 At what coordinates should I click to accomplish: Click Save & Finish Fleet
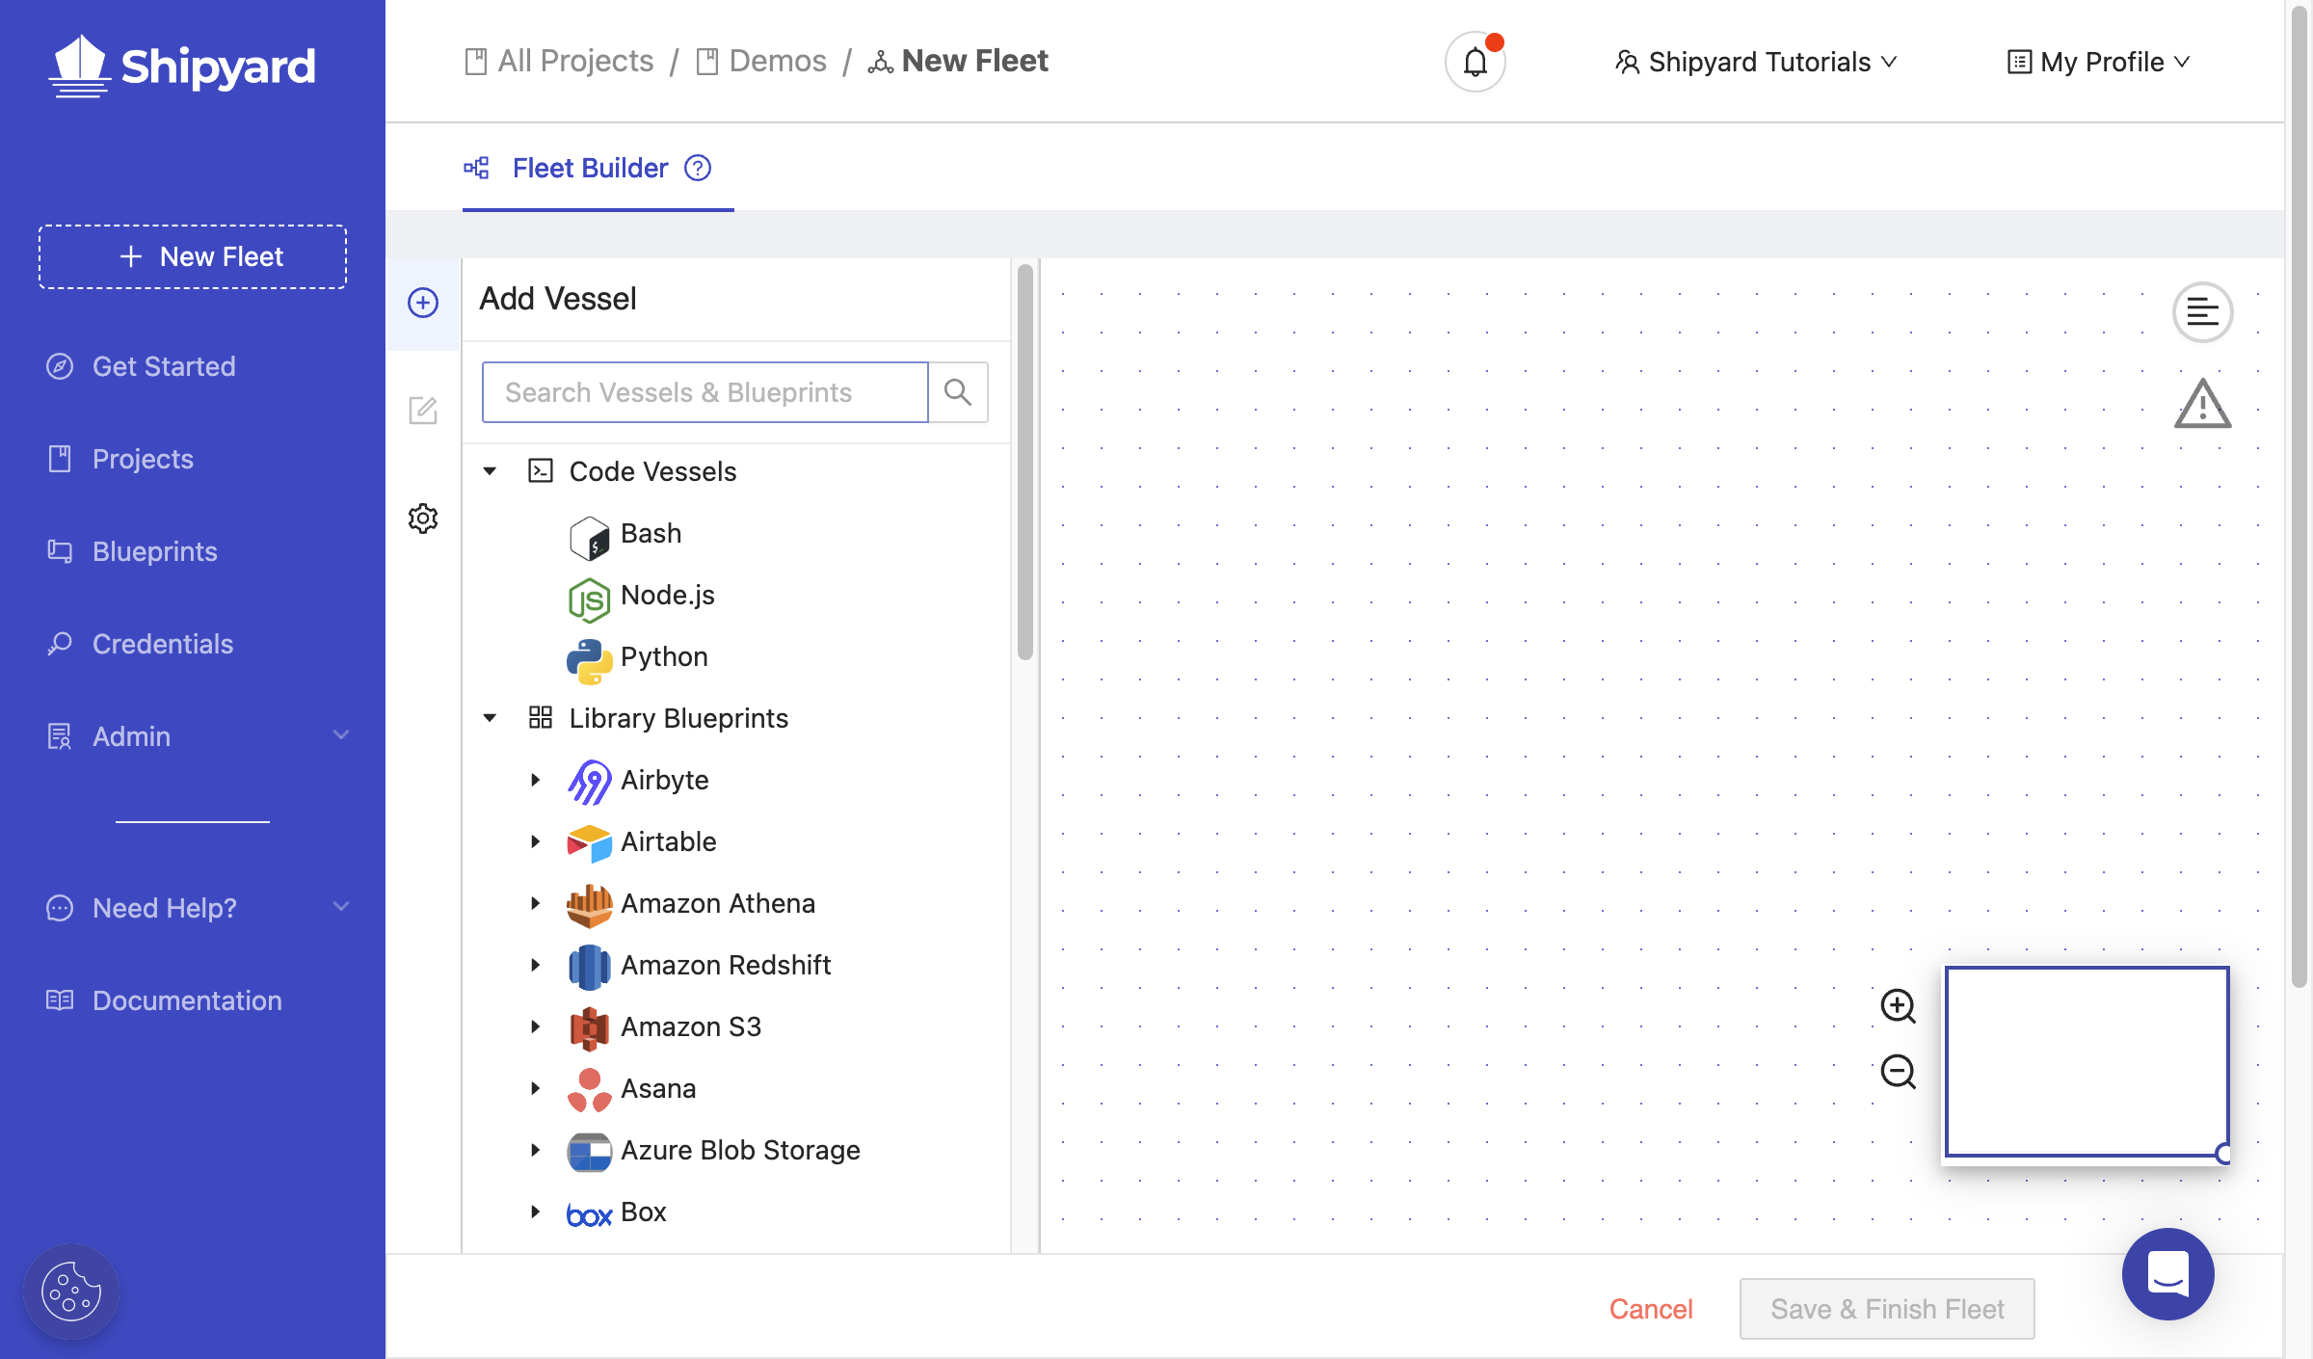click(1887, 1309)
